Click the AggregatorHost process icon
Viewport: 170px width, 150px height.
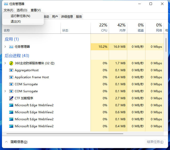pos(11,70)
